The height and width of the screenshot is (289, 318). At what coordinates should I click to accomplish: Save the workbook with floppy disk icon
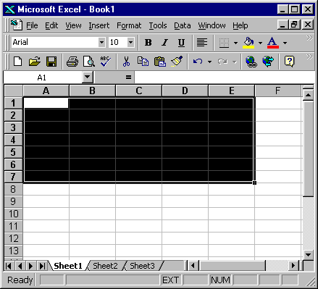click(x=51, y=62)
